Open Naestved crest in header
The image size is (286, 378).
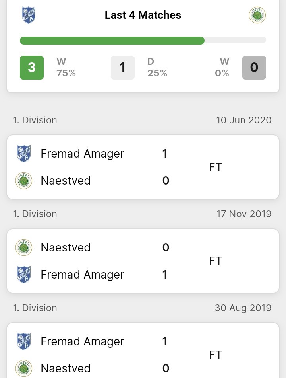point(257,15)
